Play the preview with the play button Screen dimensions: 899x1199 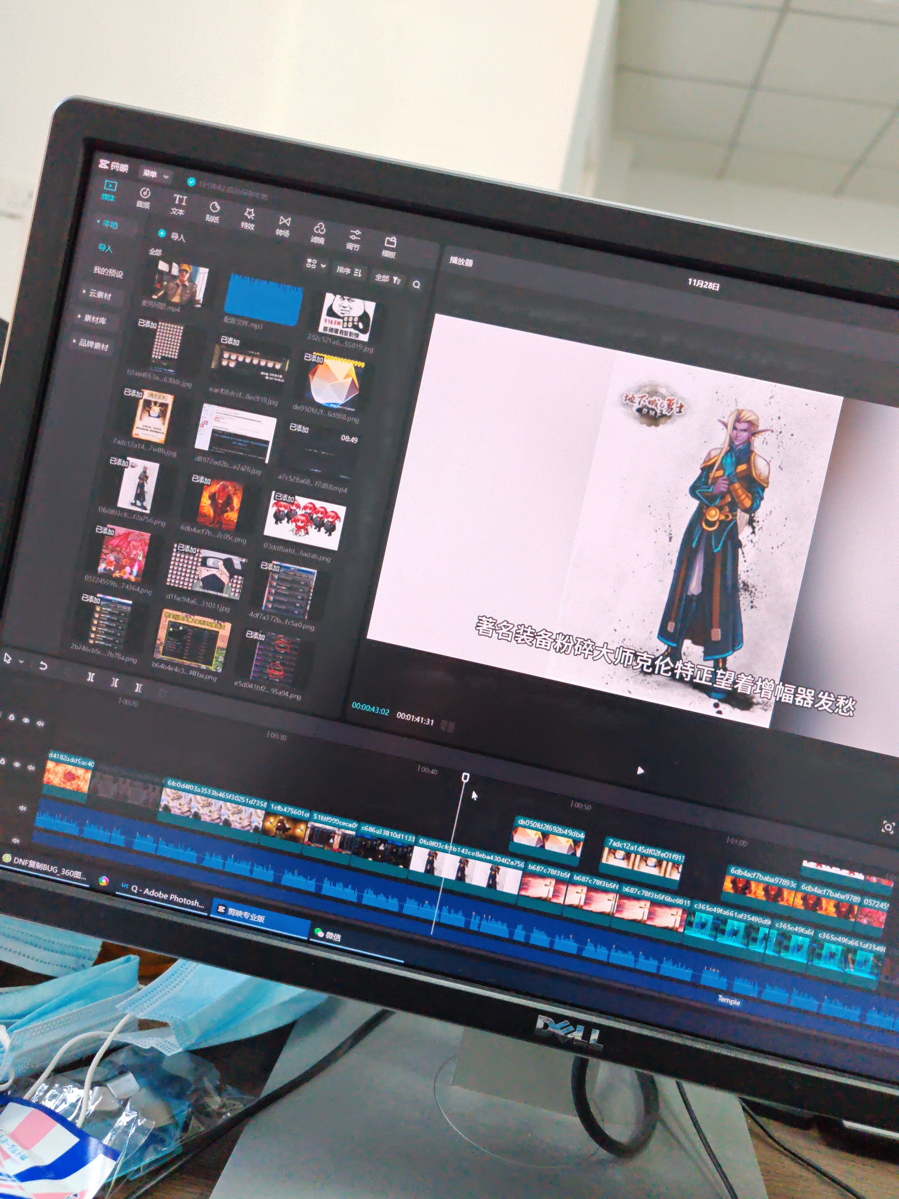(641, 770)
